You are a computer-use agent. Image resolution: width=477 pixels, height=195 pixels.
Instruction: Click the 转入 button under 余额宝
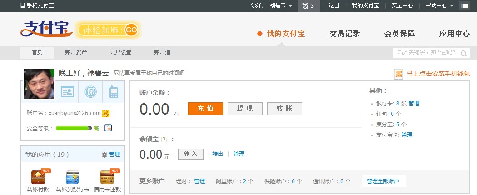point(190,154)
